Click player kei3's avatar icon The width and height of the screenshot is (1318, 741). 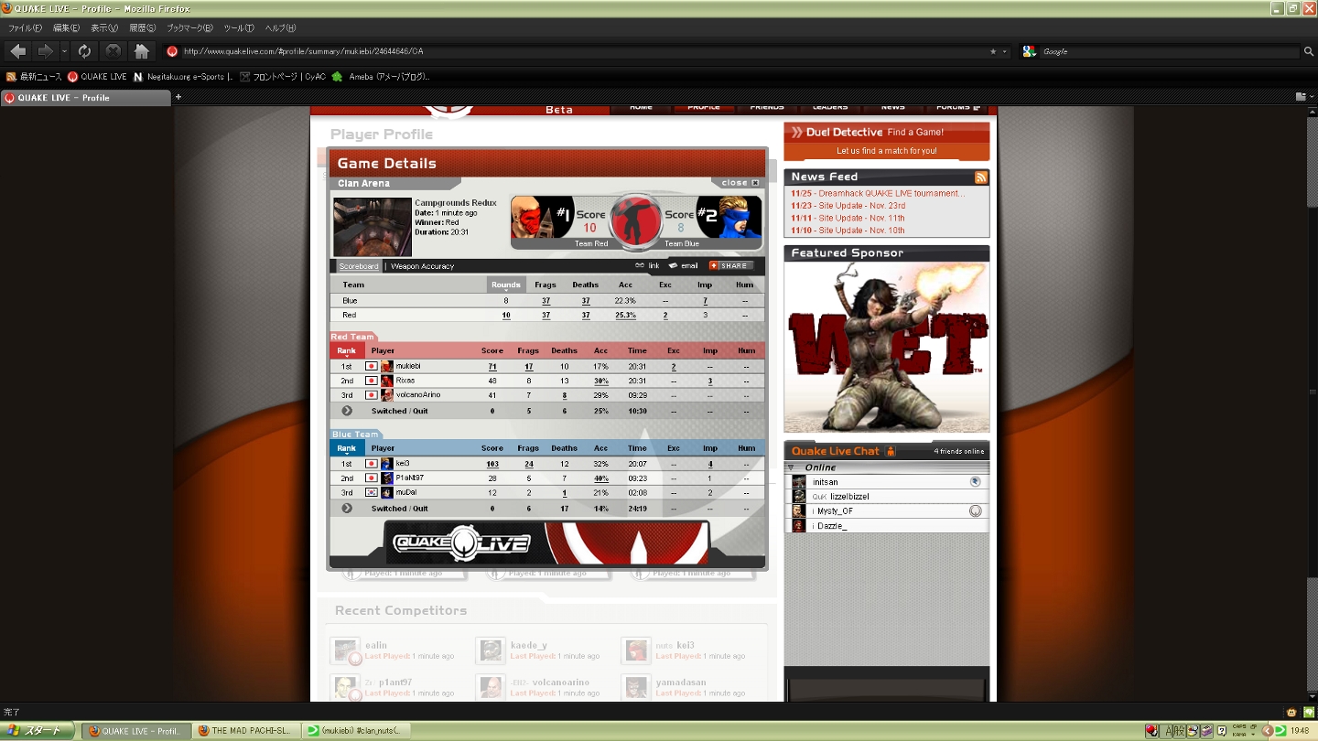(387, 464)
